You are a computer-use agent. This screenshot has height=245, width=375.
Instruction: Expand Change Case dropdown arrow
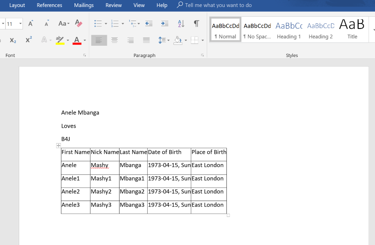click(68, 24)
